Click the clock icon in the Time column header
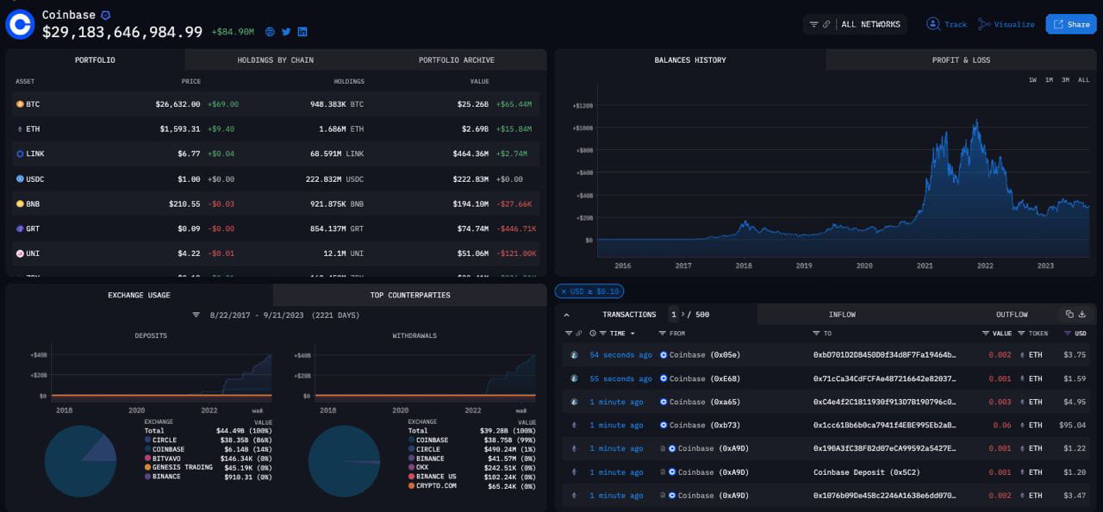This screenshot has height=512, width=1103. tap(593, 333)
